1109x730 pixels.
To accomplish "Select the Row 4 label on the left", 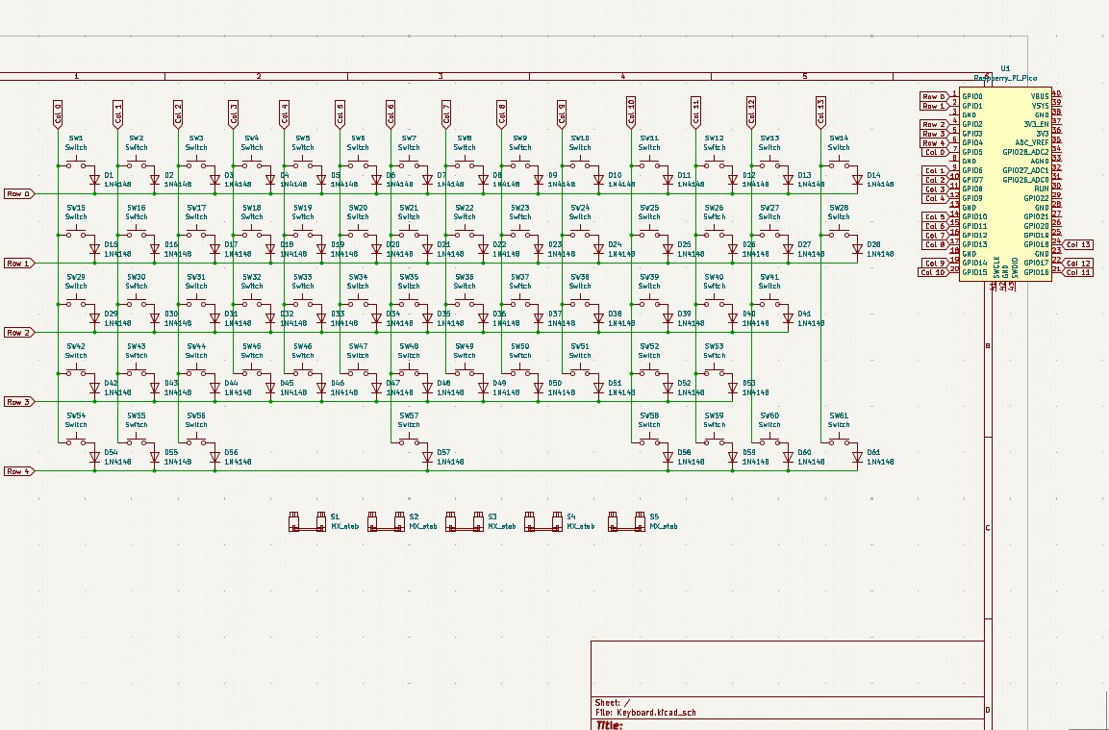I will point(16,470).
